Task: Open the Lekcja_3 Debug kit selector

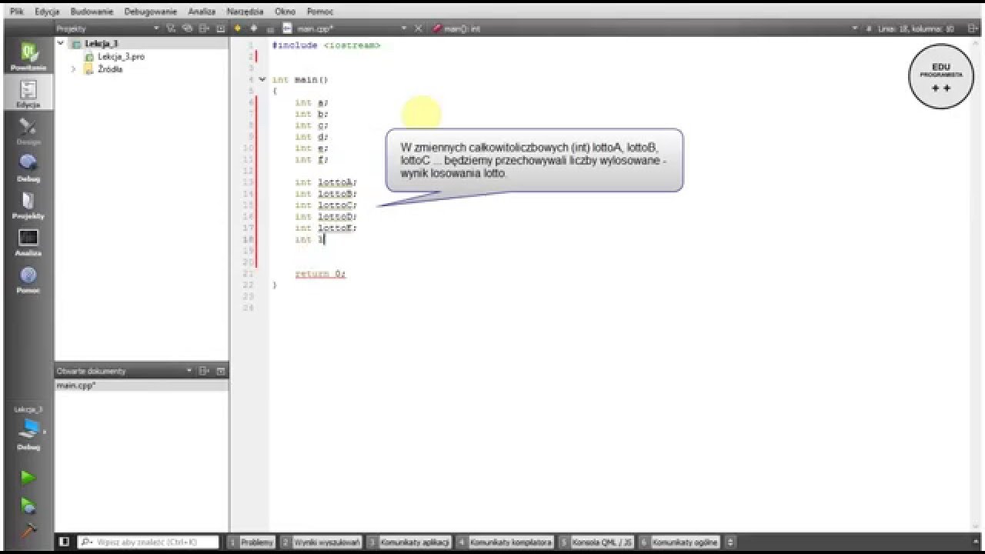Action: point(28,428)
